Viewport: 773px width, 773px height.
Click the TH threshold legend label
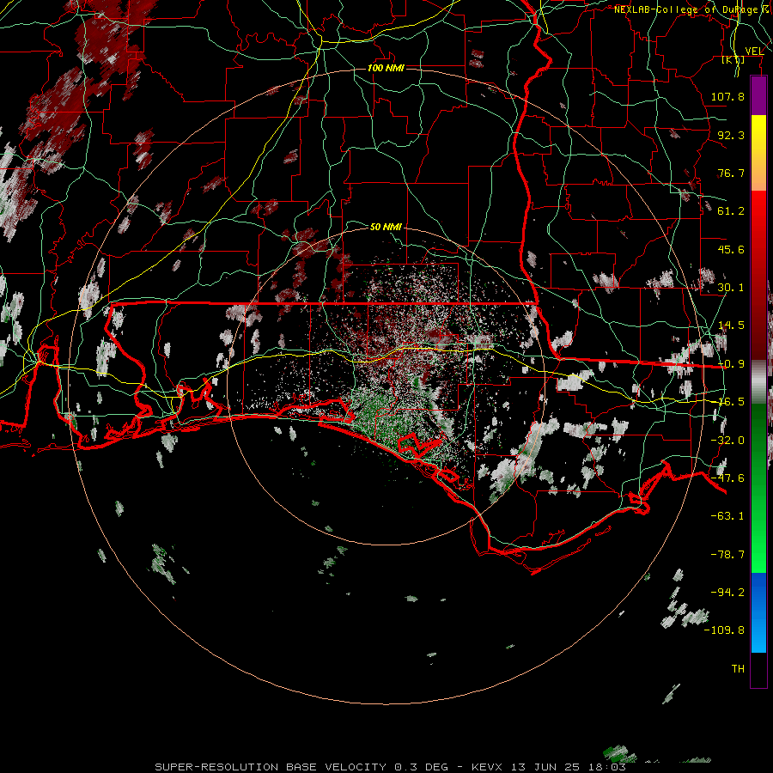click(738, 669)
